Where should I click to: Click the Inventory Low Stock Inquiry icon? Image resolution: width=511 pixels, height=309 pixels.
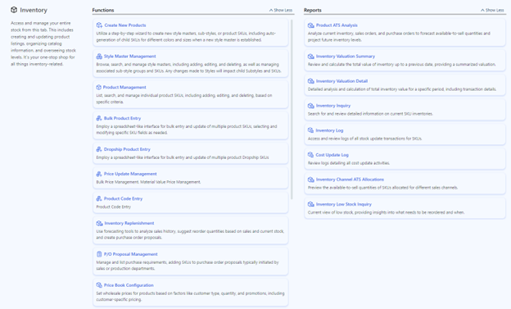pyautogui.click(x=311, y=204)
